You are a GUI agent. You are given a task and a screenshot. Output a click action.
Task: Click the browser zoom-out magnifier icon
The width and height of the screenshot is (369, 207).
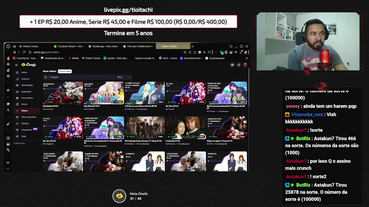(185, 52)
